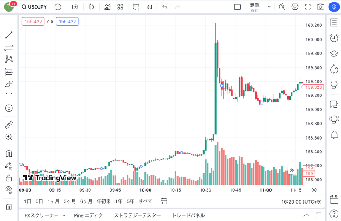Click the USDJPY symbol search field
The height and width of the screenshot is (221, 341).
click(34, 7)
